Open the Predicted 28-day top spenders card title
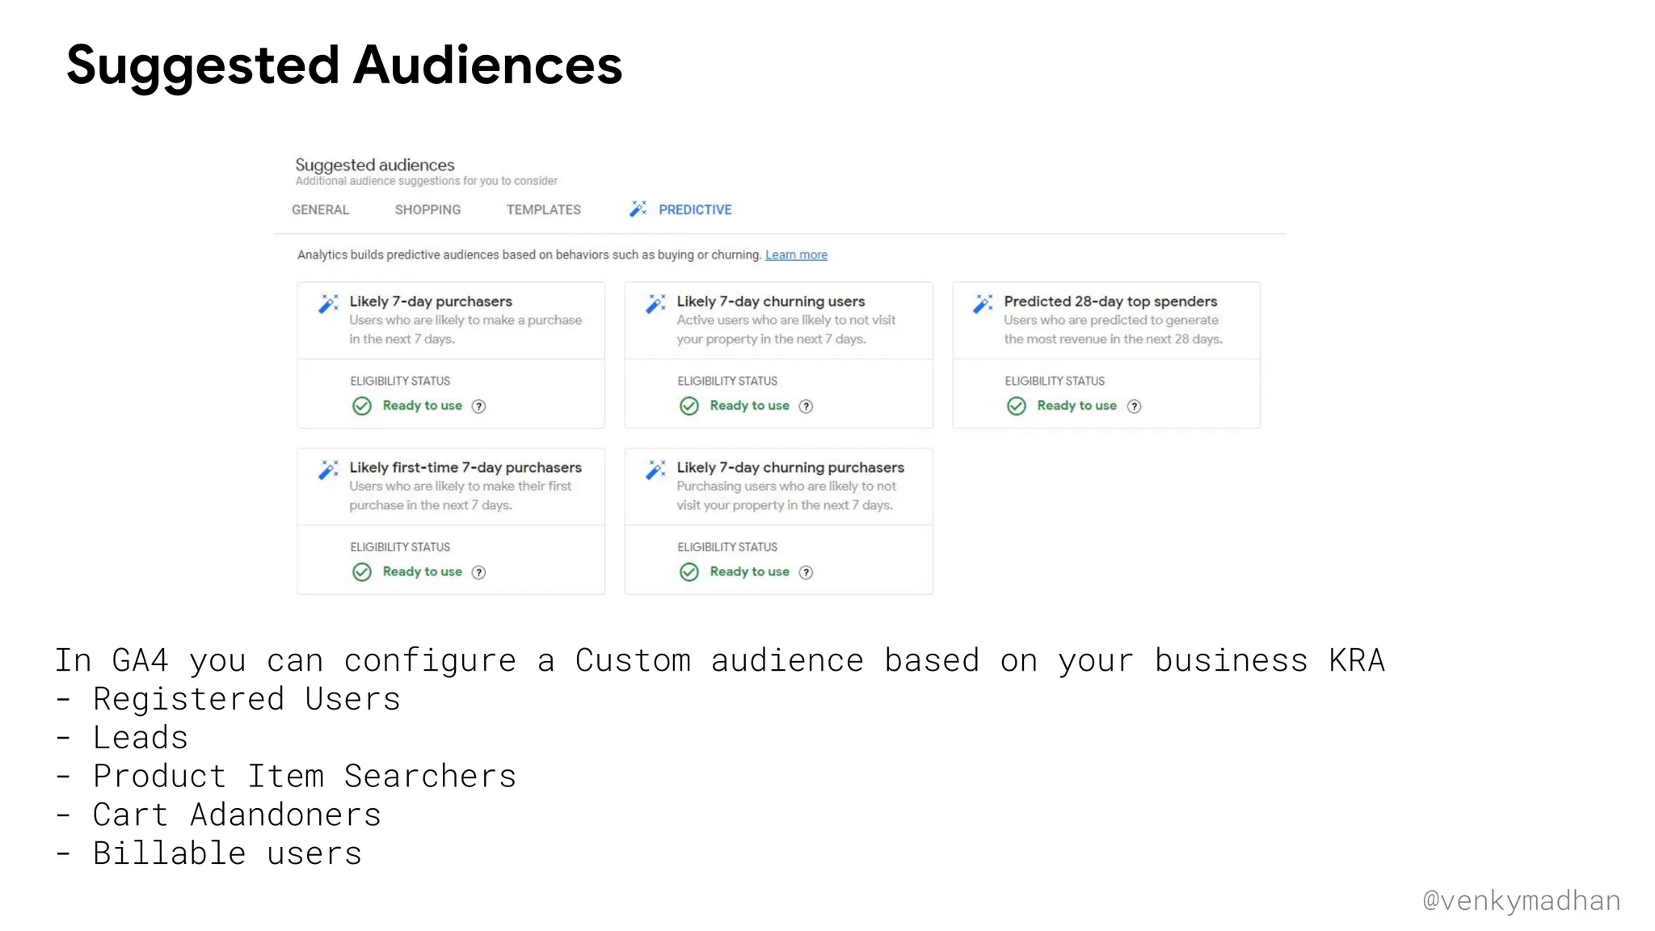 pyautogui.click(x=1110, y=301)
